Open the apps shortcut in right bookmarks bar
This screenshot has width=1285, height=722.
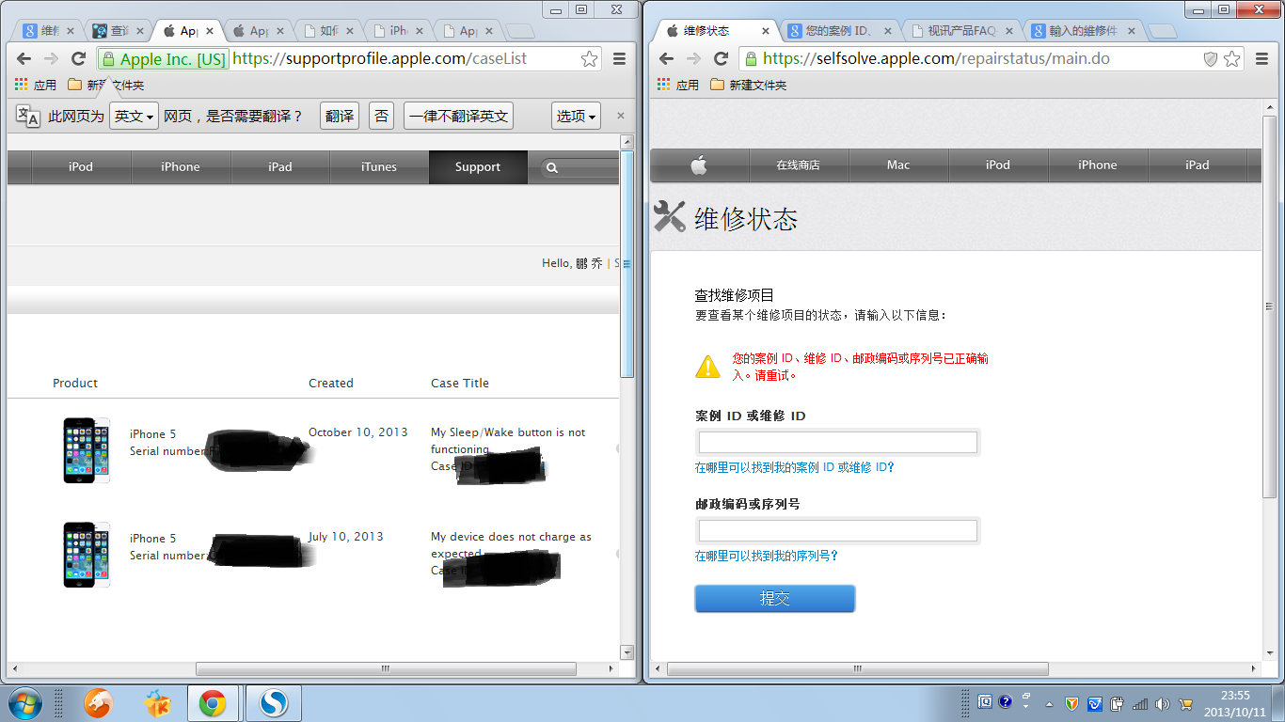pos(678,85)
